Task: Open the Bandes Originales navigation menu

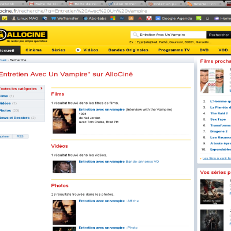Action: tap(128, 50)
